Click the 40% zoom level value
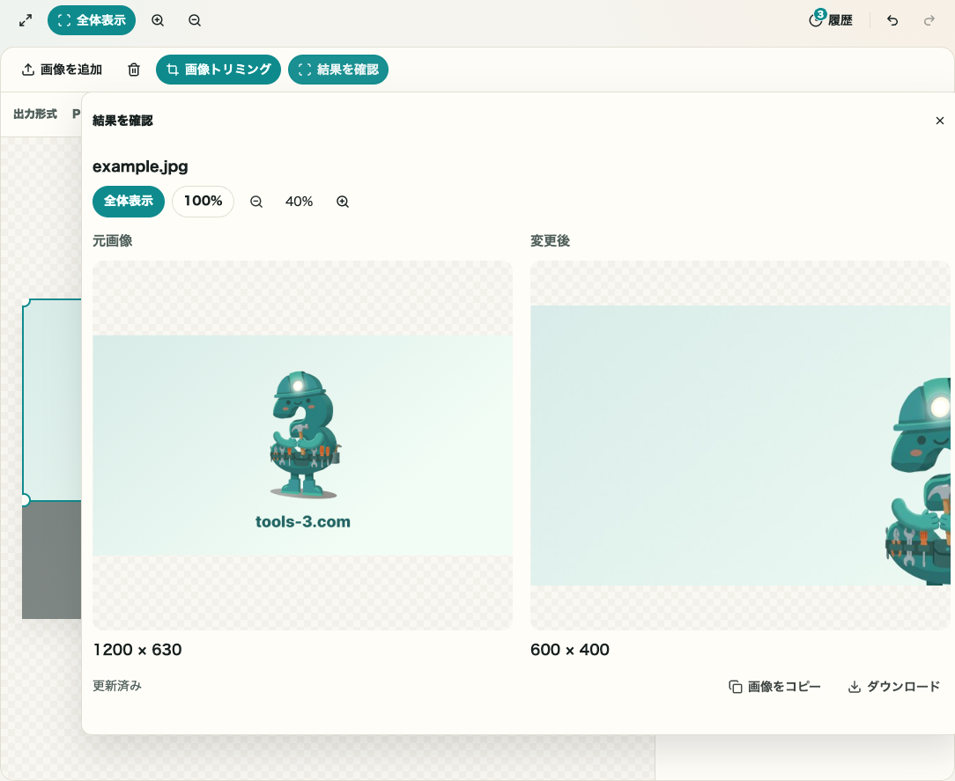Image resolution: width=955 pixels, height=781 pixels. (299, 202)
